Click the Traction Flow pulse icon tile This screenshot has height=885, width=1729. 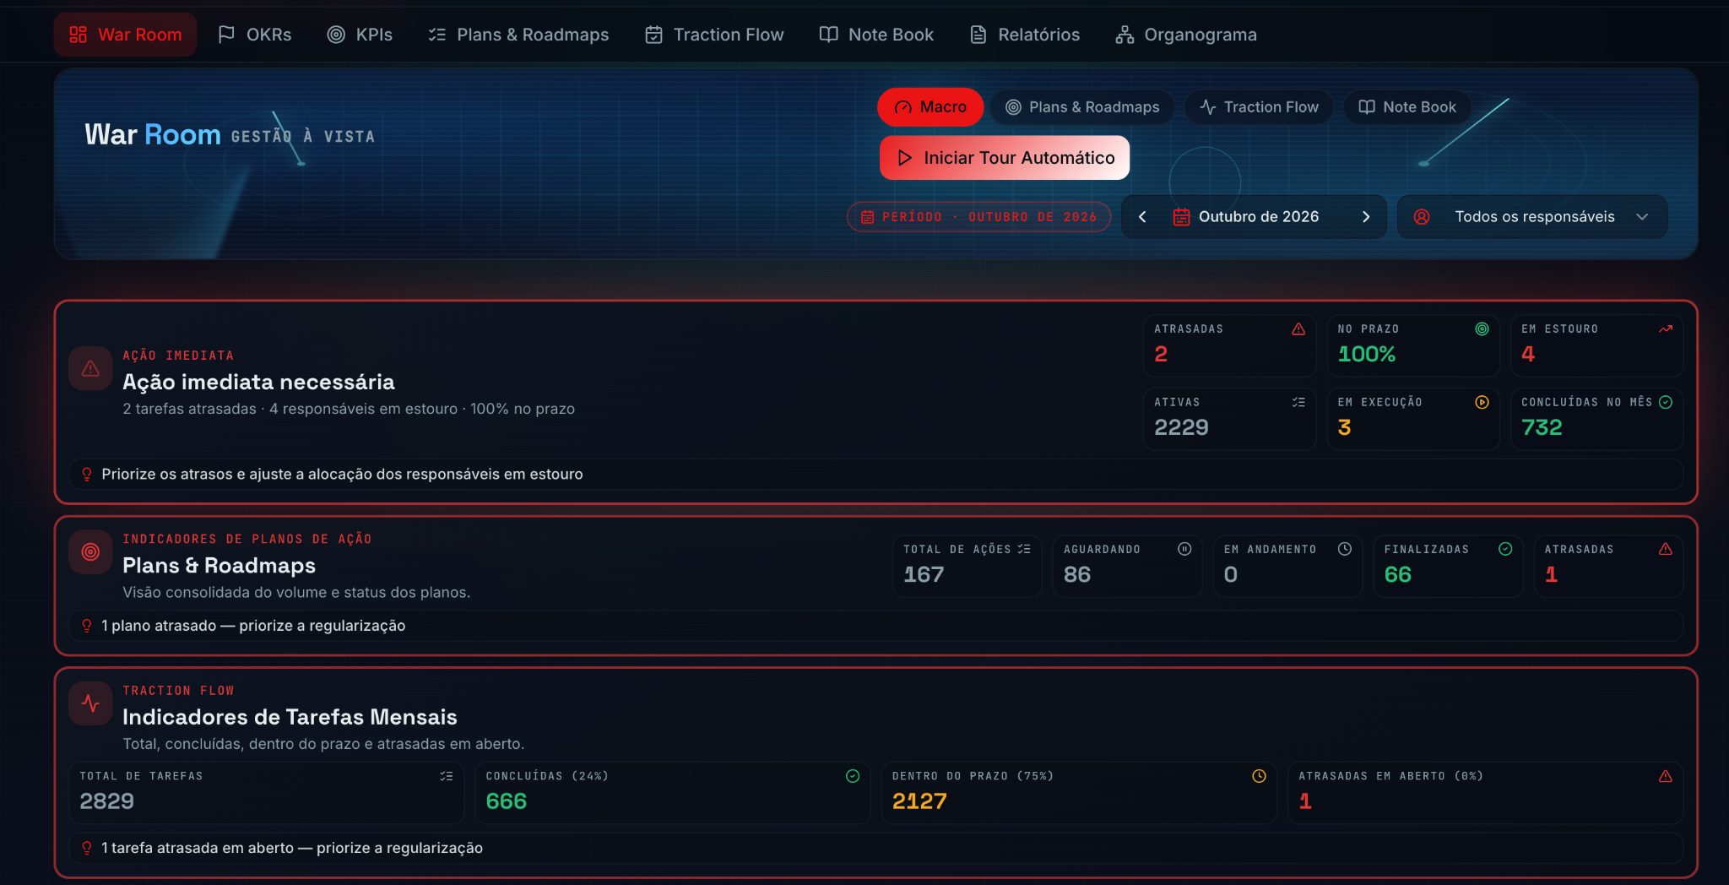tap(90, 703)
